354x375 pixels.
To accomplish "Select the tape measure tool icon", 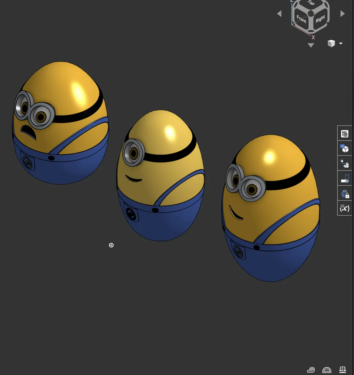I will (311, 370).
